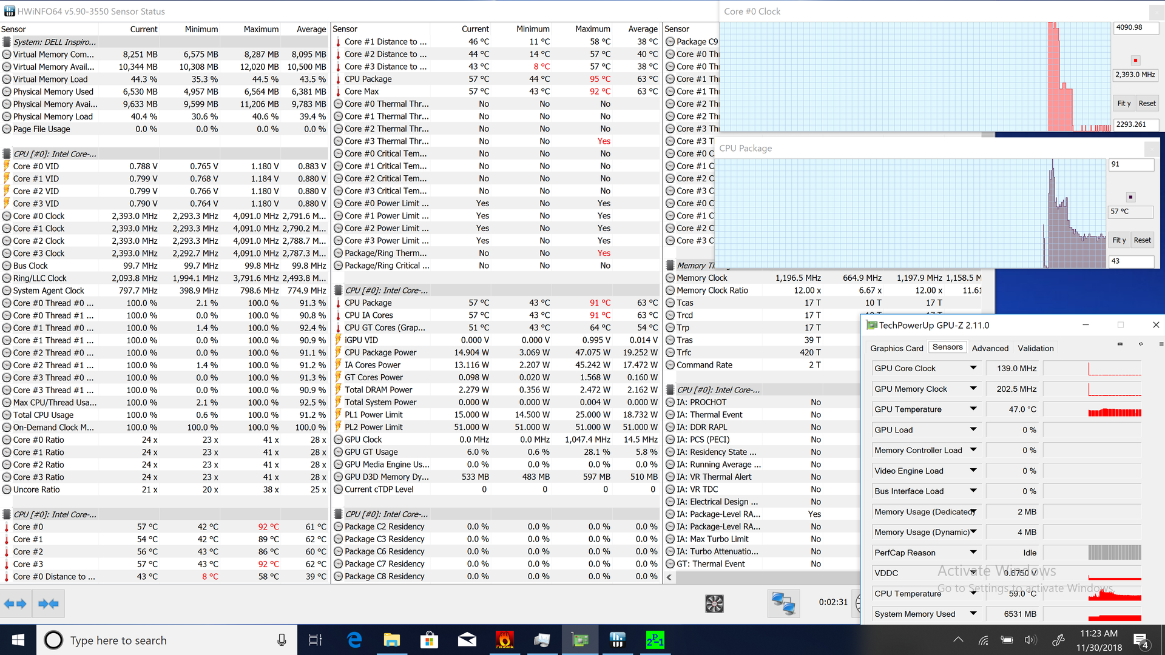Select the Ring/LLC Clock sensor row
Screen dimensions: 1165x655
(x=164, y=278)
